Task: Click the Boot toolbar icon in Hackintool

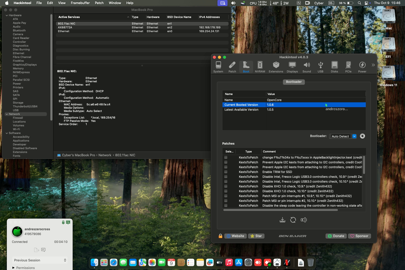Action: coord(246,67)
